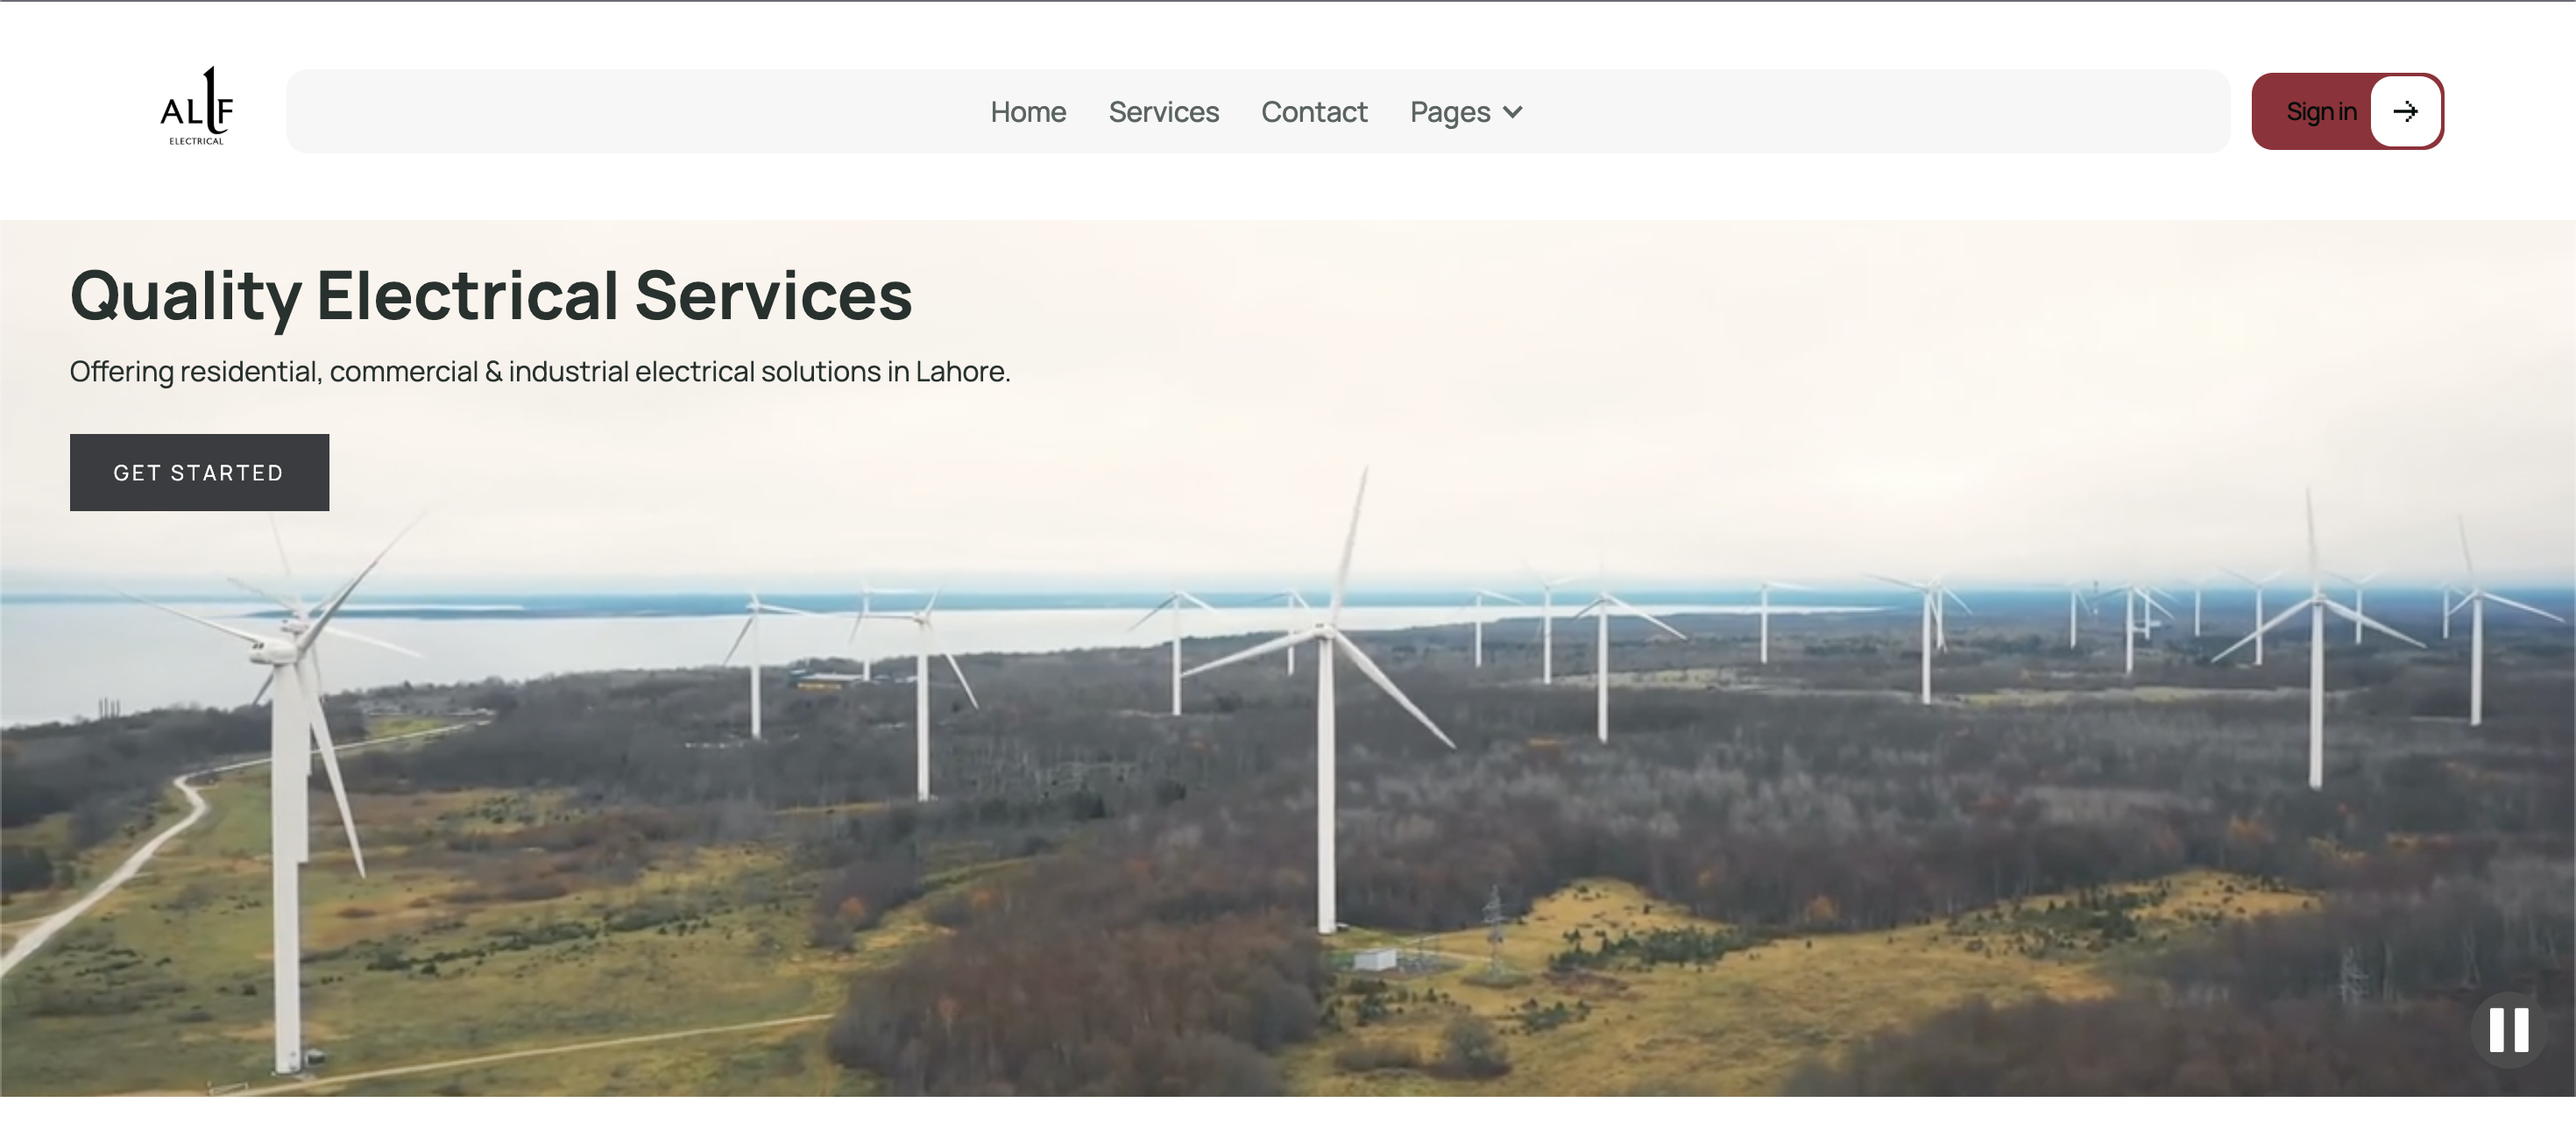Click the Quality Electrical Services heading
Viewport: 2576px width, 1124px height.
pyautogui.click(x=491, y=295)
